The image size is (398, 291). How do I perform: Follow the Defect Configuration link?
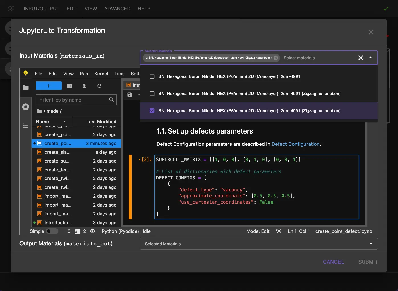(295, 144)
